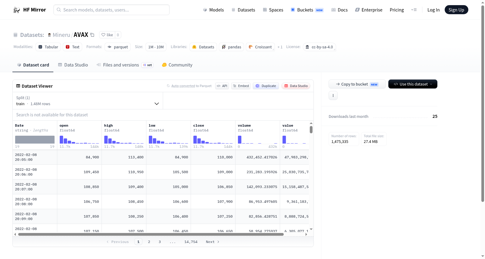Expand the Use this dataset dropdown

pyautogui.click(x=413, y=84)
